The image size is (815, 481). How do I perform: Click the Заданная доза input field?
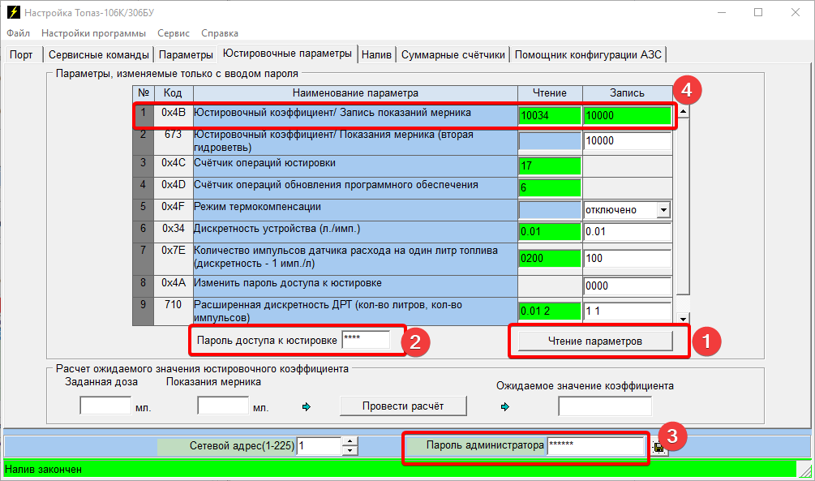105,406
